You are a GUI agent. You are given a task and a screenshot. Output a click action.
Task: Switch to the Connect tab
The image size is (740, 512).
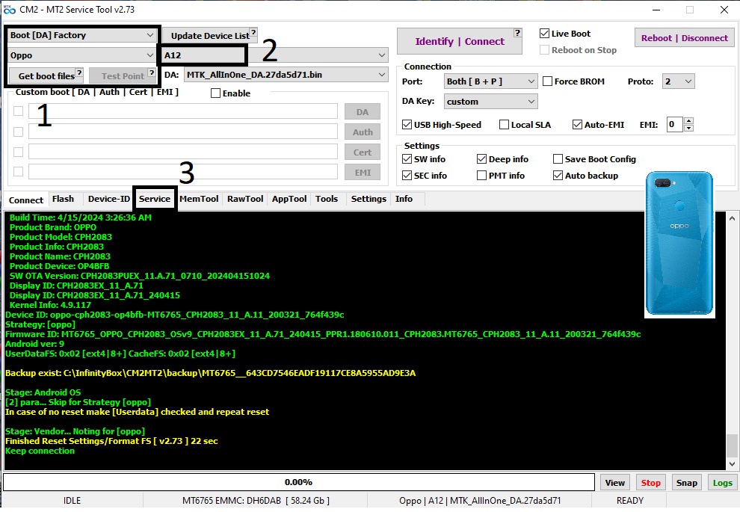pos(26,200)
